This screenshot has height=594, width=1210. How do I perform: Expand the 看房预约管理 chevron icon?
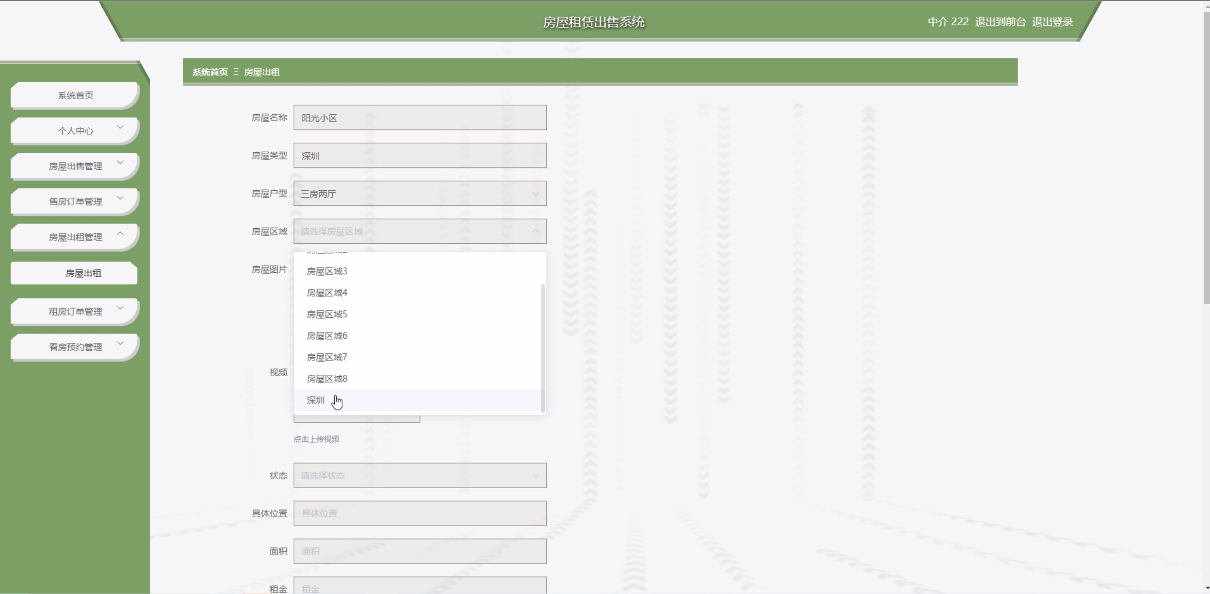click(120, 343)
